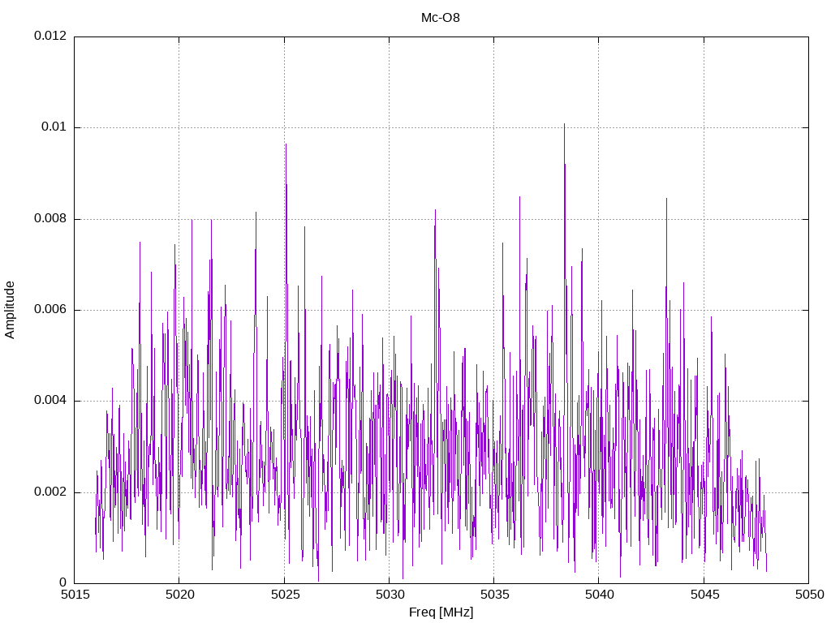
Task: Click the plot title Mc-O8
Action: [441, 18]
